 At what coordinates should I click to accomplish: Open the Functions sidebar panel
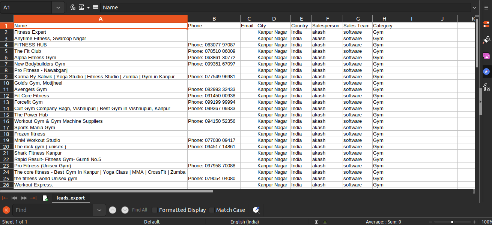point(486,87)
